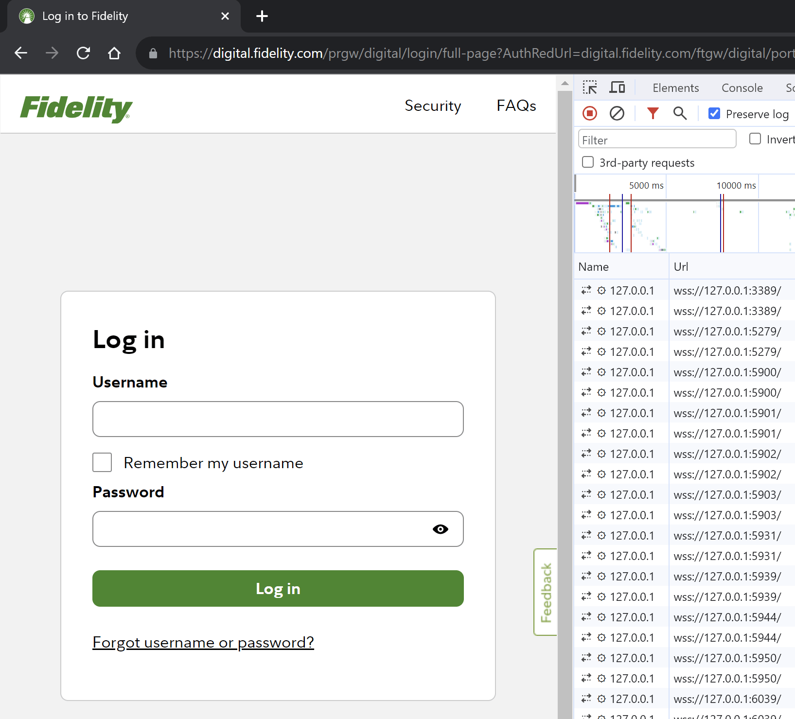
Task: Select the first wss://127.0.0.1:5900/ request
Action: (x=685, y=372)
